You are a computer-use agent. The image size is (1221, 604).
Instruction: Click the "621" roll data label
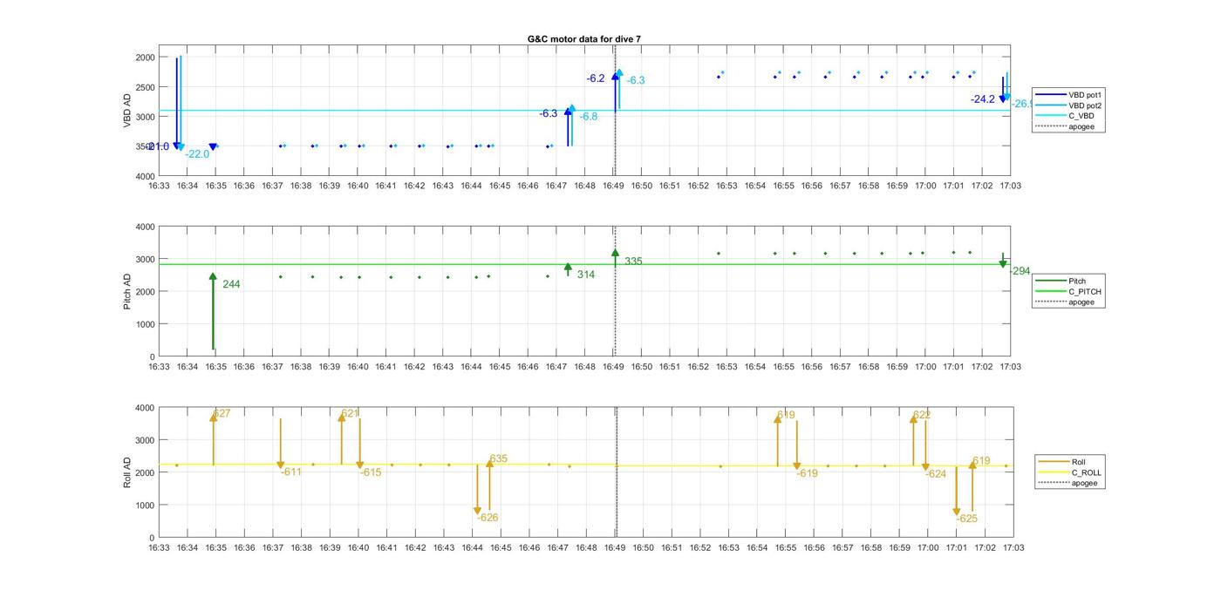350,414
